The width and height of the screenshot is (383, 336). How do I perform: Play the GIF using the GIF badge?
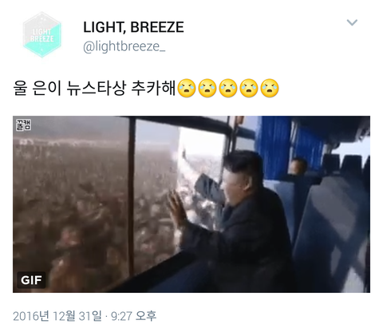31,280
